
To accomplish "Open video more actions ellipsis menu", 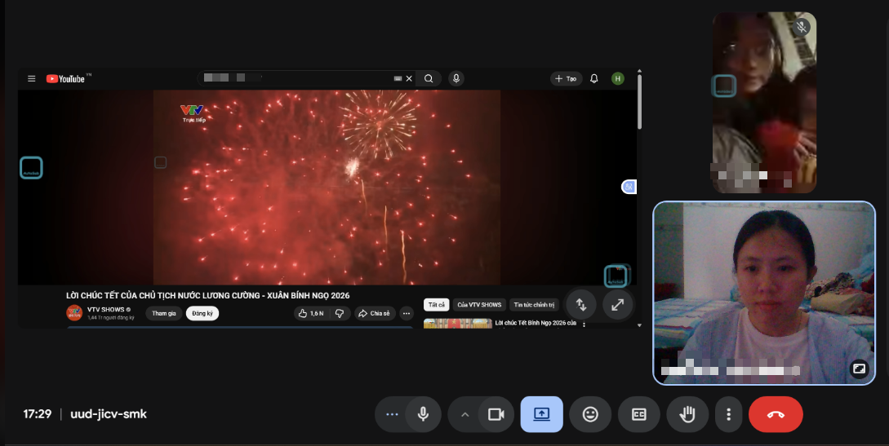I will point(407,314).
